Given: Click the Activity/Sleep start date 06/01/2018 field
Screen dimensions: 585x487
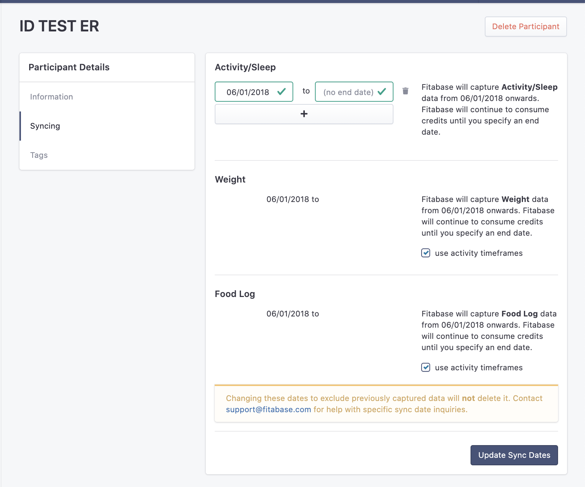Looking at the screenshot, I should (x=254, y=92).
